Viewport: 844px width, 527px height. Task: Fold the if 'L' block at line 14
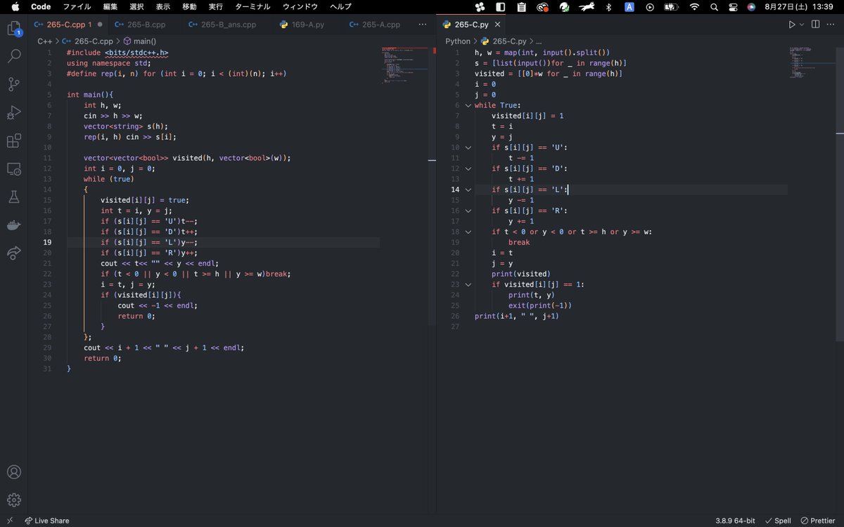pos(468,190)
